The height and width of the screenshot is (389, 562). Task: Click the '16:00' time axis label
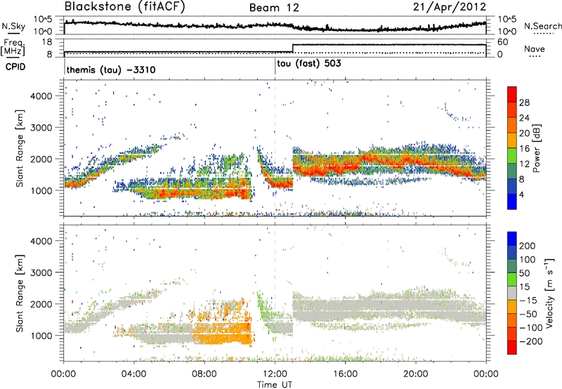pos(345,374)
